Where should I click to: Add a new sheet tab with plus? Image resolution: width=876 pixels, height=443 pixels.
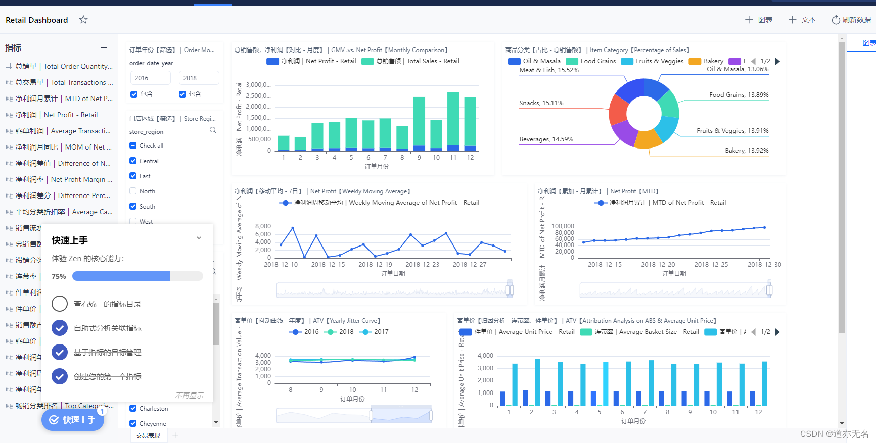point(175,435)
